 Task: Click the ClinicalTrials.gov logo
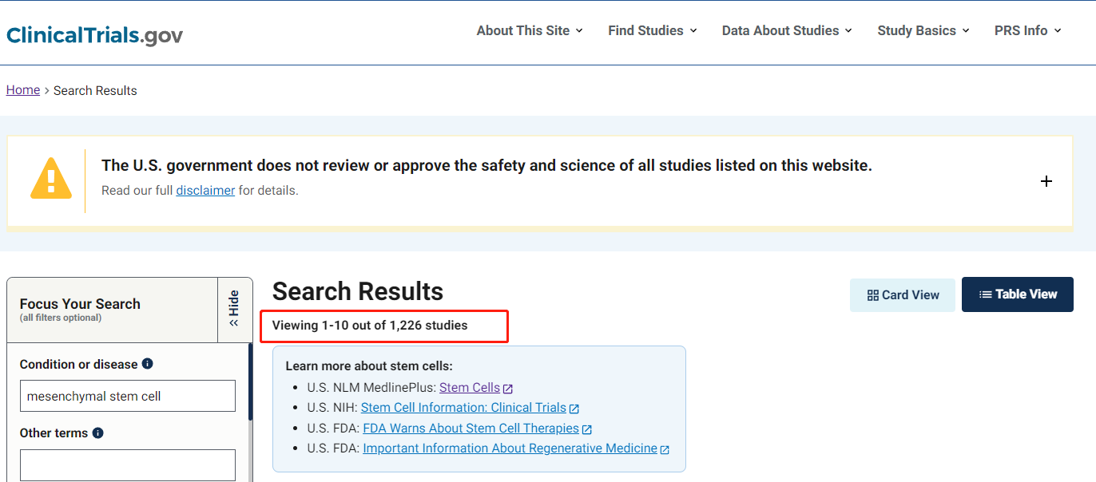pos(94,35)
